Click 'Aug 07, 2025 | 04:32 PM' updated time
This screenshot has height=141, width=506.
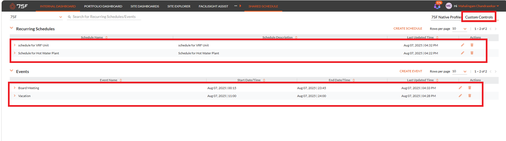[x=421, y=45]
